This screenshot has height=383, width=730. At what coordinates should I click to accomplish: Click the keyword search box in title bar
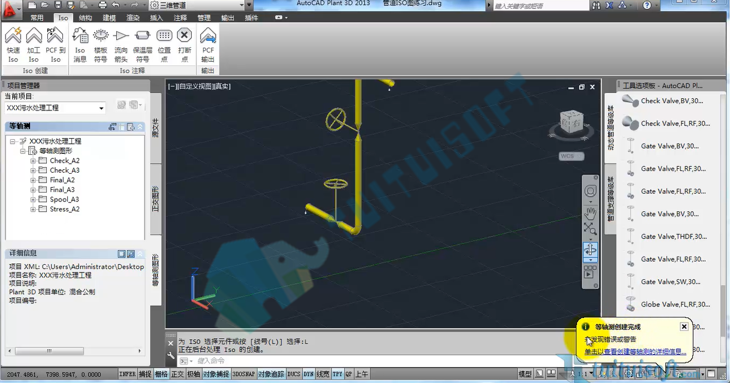click(x=540, y=6)
